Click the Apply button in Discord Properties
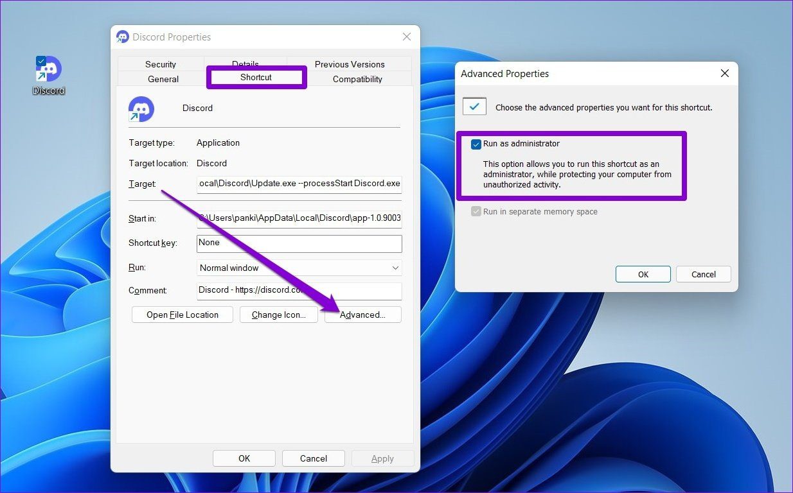The height and width of the screenshot is (493, 793). coord(382,458)
